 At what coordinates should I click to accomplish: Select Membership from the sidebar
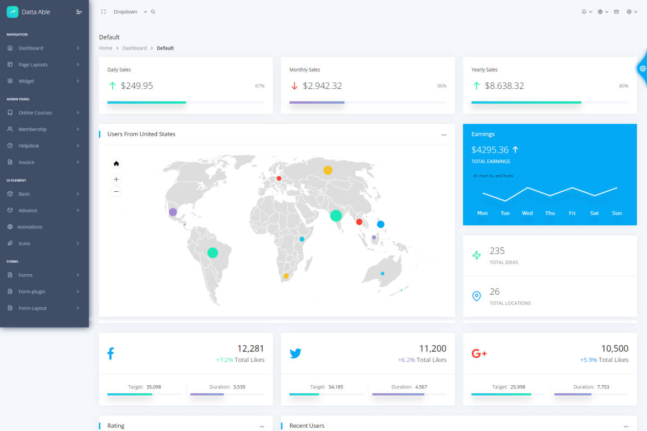click(33, 129)
